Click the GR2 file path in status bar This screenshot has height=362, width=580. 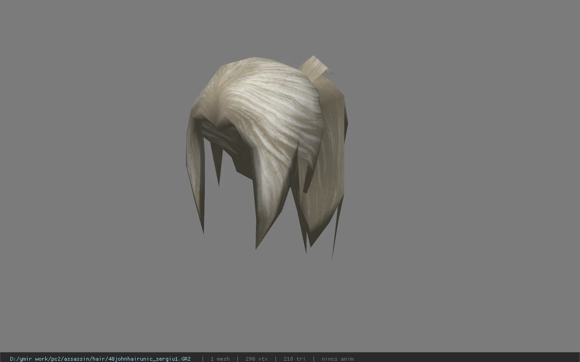coord(100,359)
